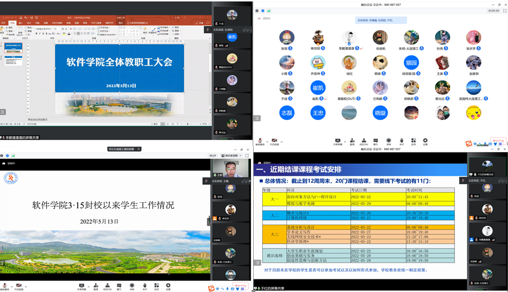Click Bold in the PowerPoint ribbon
The width and height of the screenshot is (508, 292).
(37, 34)
